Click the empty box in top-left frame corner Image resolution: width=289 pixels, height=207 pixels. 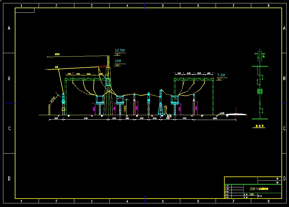(x=25, y=10)
